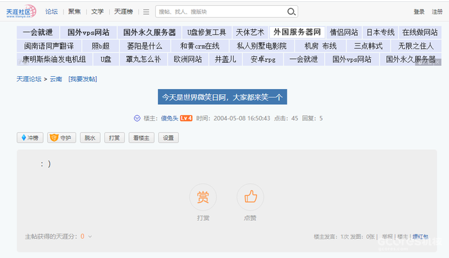Open the 日本专线 ad link
This screenshot has height=258, width=449.
point(380,32)
